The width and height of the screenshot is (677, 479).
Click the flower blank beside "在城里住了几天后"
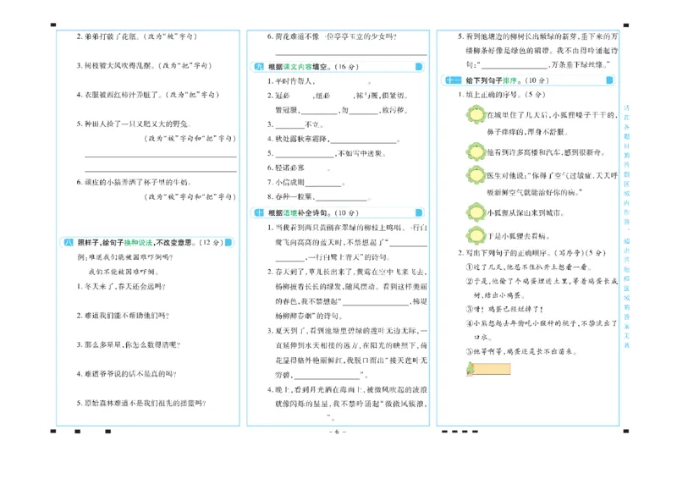coord(476,115)
